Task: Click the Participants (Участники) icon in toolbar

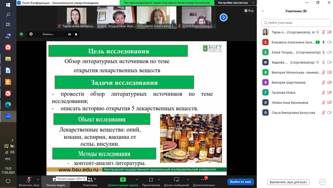Action: (90, 179)
